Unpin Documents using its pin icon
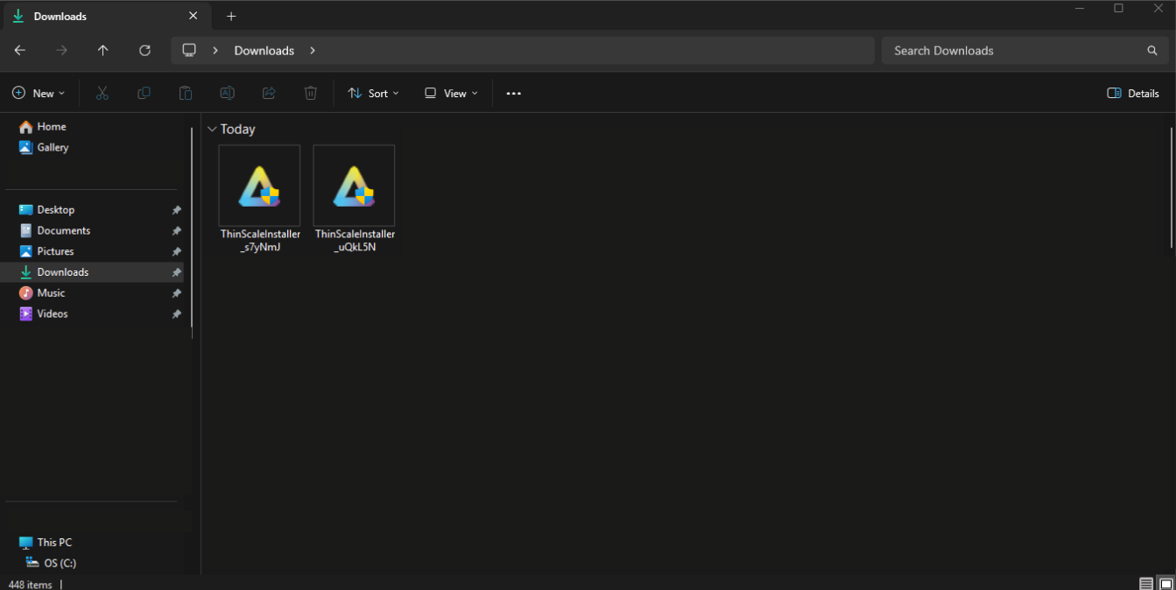 point(176,231)
